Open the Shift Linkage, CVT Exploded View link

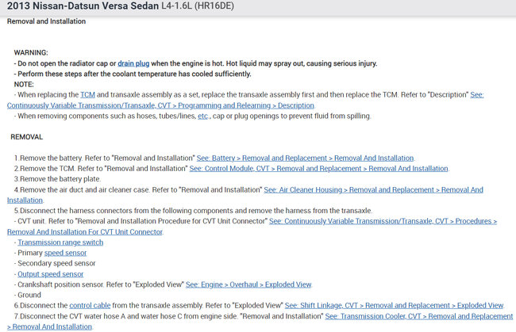click(x=394, y=305)
